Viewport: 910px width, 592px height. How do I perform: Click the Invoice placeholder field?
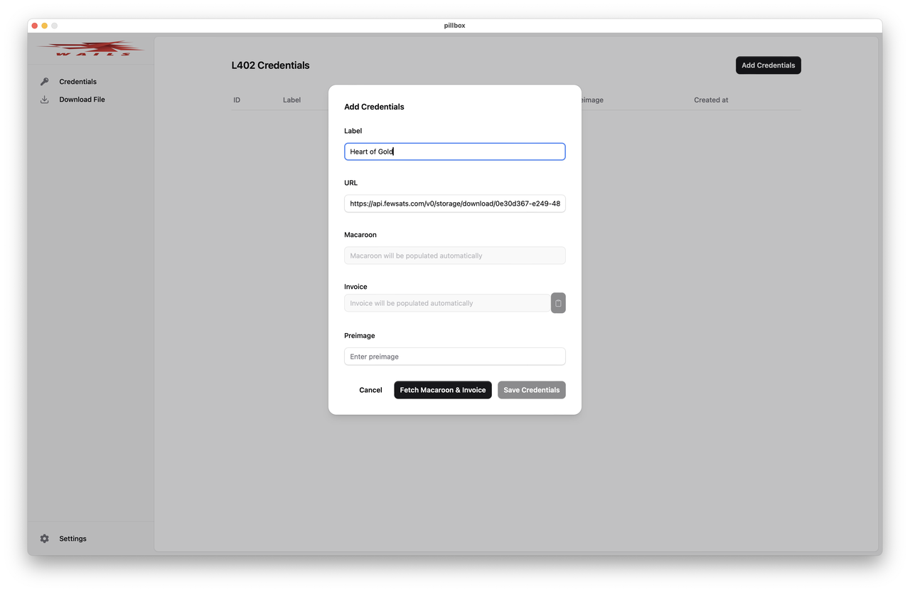click(x=447, y=303)
